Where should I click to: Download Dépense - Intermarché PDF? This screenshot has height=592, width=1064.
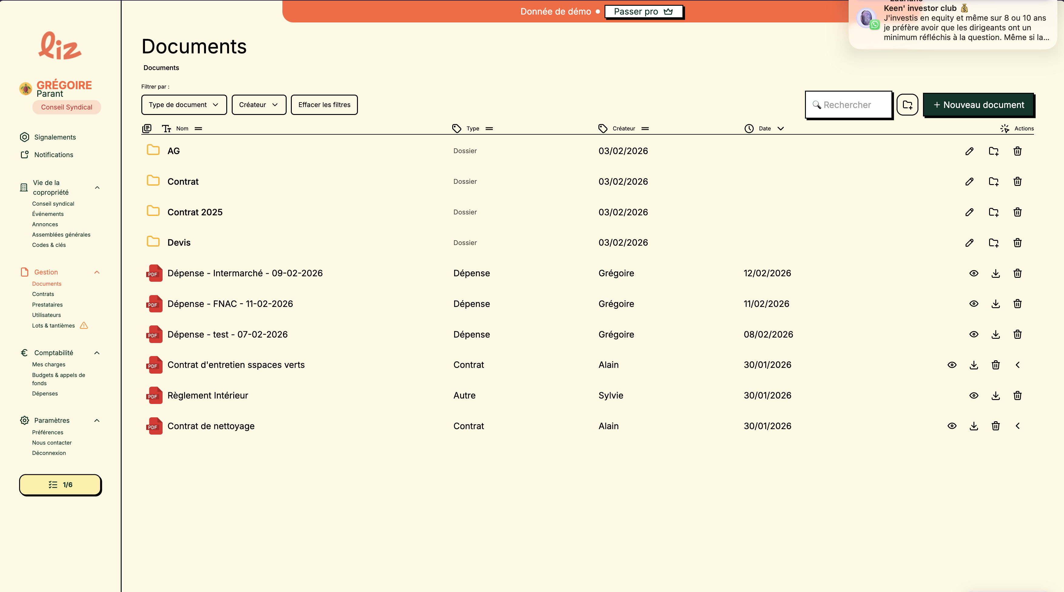pos(995,274)
